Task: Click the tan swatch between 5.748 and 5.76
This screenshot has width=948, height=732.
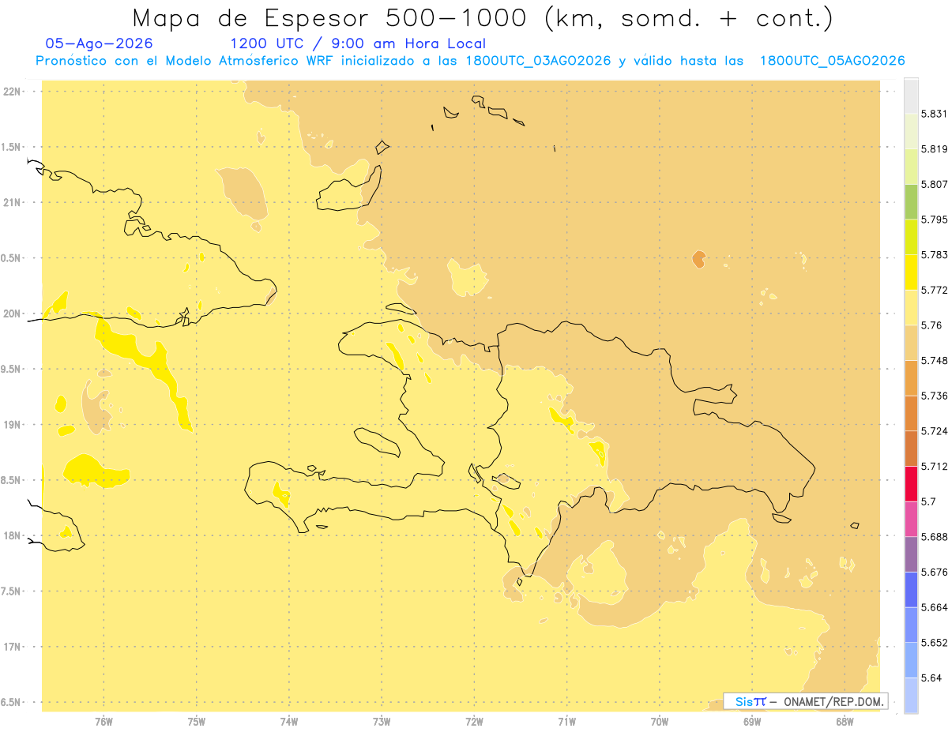Action: coord(911,343)
